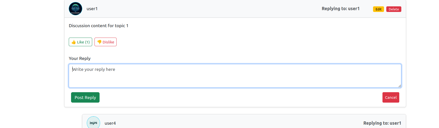Click 'Replying to: user1' on user4's reply
This screenshot has width=439, height=128.
click(x=382, y=123)
